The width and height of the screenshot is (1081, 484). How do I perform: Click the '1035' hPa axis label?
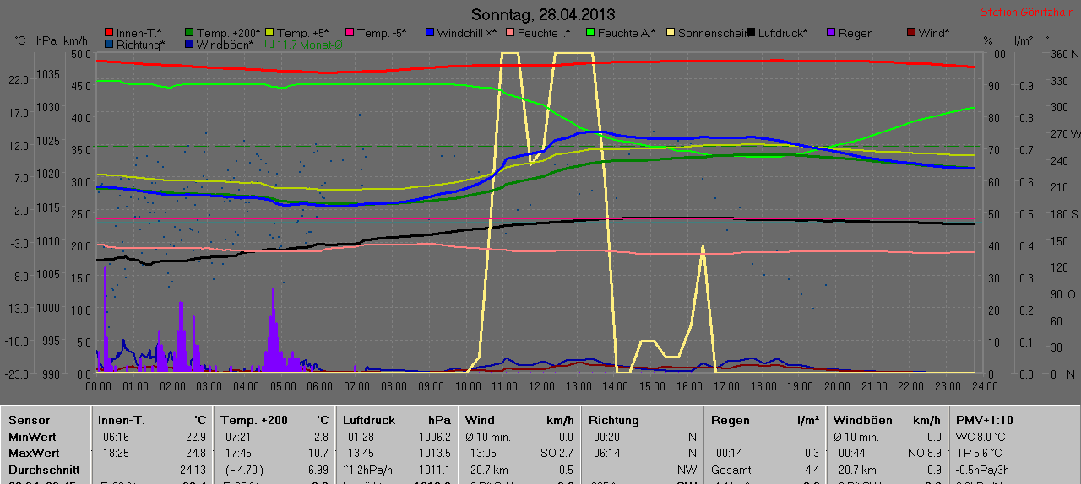[x=47, y=74]
